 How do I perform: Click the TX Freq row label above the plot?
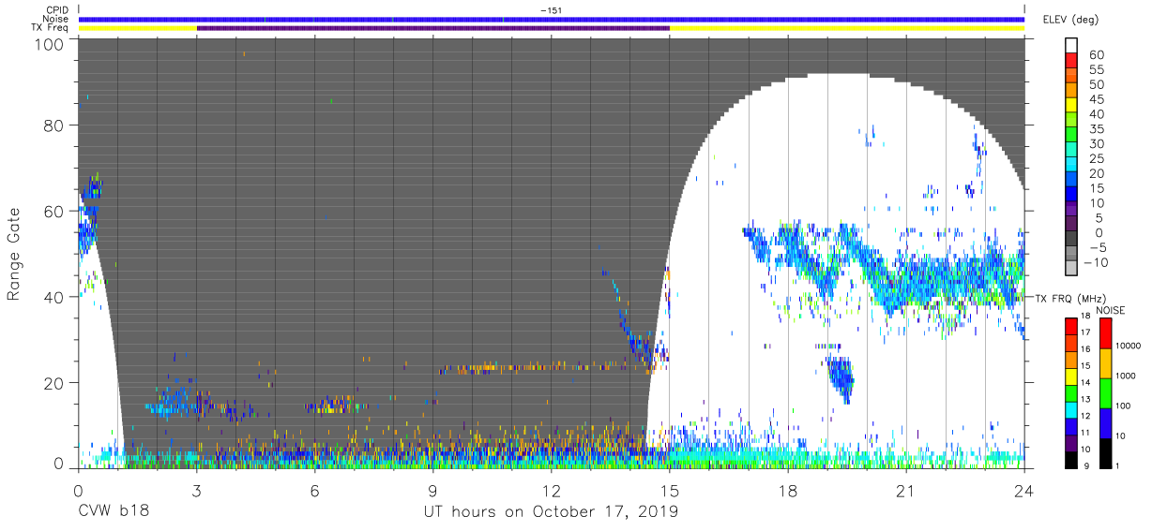click(52, 28)
